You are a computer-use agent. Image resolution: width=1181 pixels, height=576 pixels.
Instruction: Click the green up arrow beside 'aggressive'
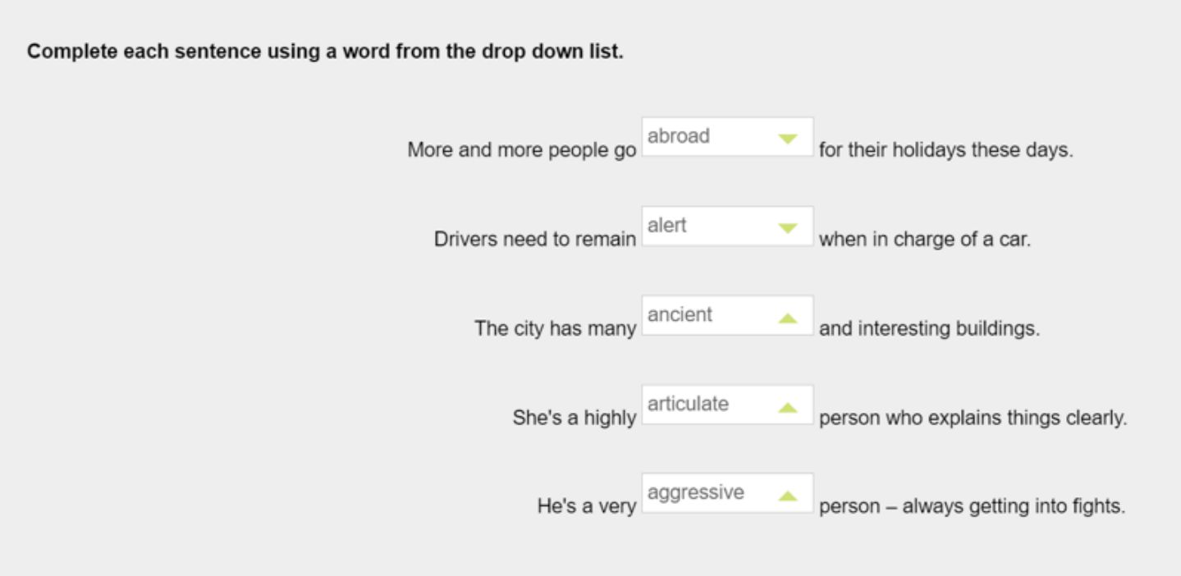pyautogui.click(x=787, y=496)
